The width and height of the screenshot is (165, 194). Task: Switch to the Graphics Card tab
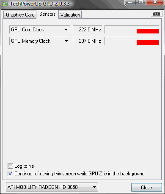20,15
